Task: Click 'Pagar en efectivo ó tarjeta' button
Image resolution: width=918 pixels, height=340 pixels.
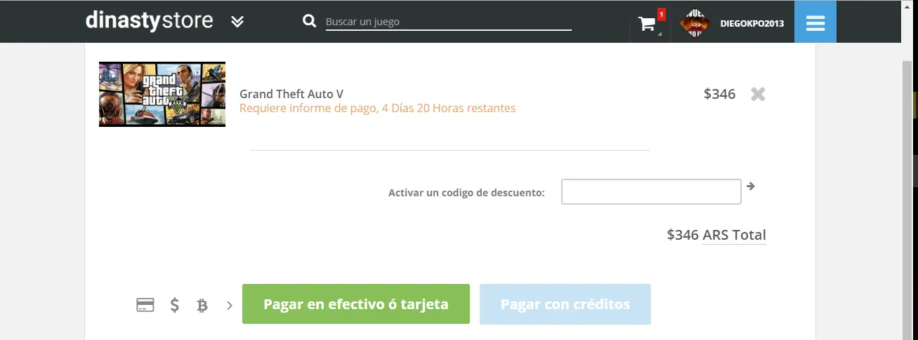Action: coord(356,304)
